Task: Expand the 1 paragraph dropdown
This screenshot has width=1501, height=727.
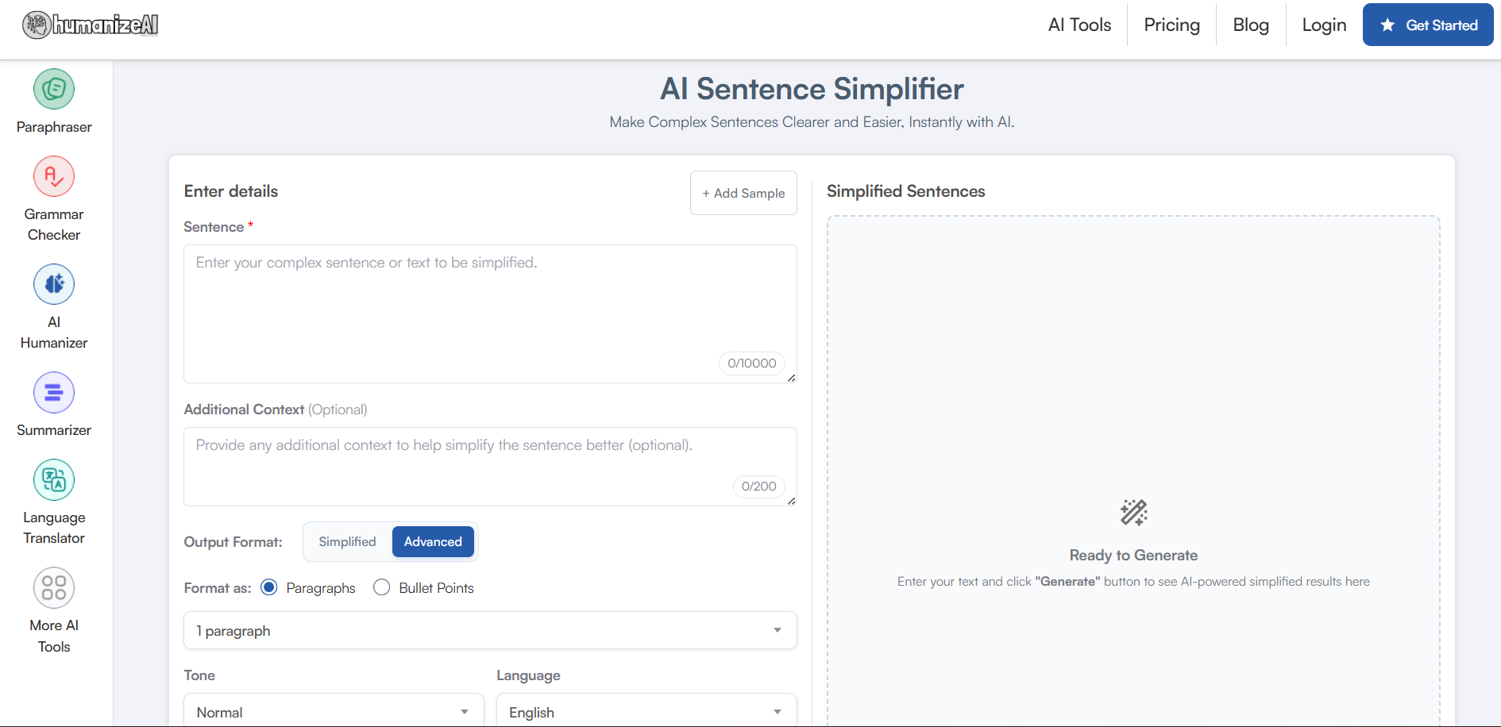Action: tap(490, 630)
